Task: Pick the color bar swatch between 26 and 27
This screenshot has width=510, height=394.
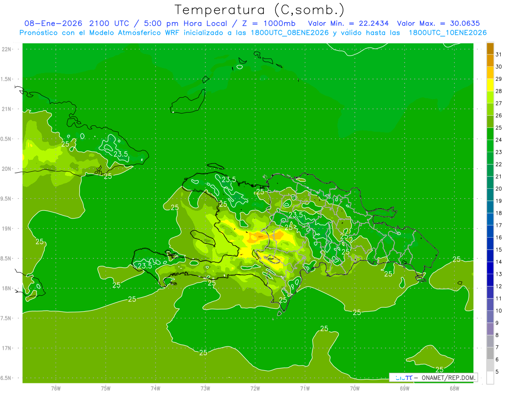Action: coord(490,109)
